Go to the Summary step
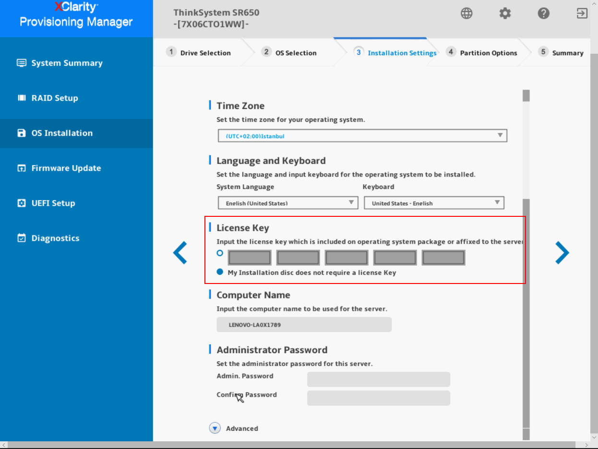 (561, 52)
